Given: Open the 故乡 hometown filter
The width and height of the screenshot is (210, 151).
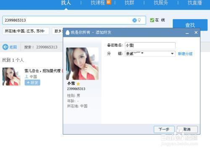Looking at the screenshot, I should (x=58, y=31).
